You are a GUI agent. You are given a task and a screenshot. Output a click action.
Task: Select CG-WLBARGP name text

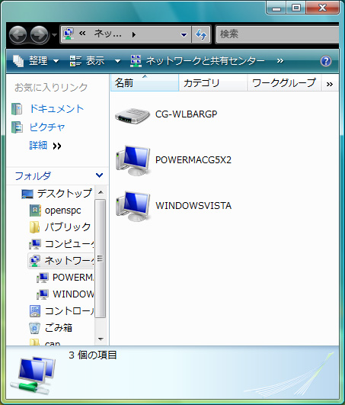coord(186,114)
